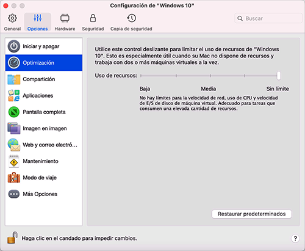Click the Optimización gauge icon
305x251 pixels.
pyautogui.click(x=14, y=63)
